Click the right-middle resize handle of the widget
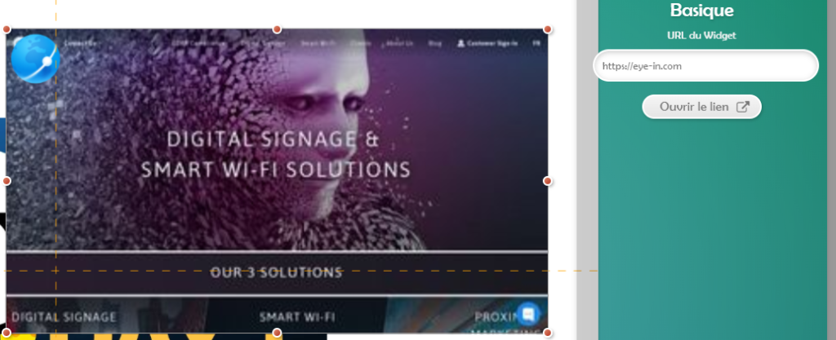 [x=547, y=181]
